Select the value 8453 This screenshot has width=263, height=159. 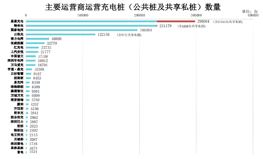[x=37, y=78]
